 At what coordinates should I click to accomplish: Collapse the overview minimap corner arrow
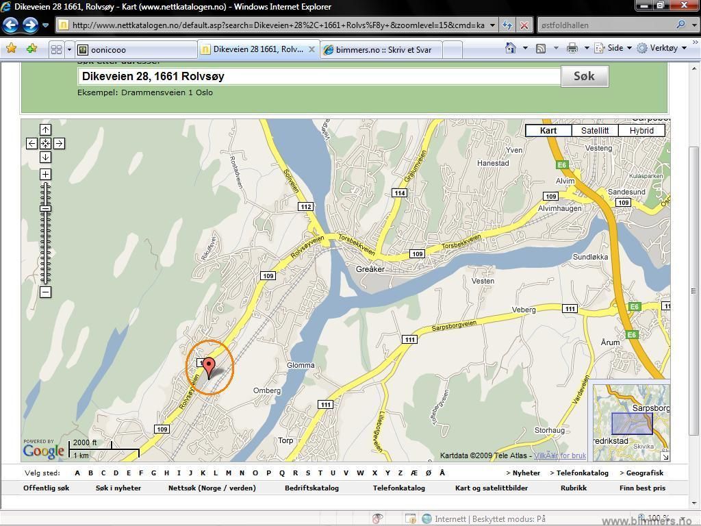(x=665, y=456)
